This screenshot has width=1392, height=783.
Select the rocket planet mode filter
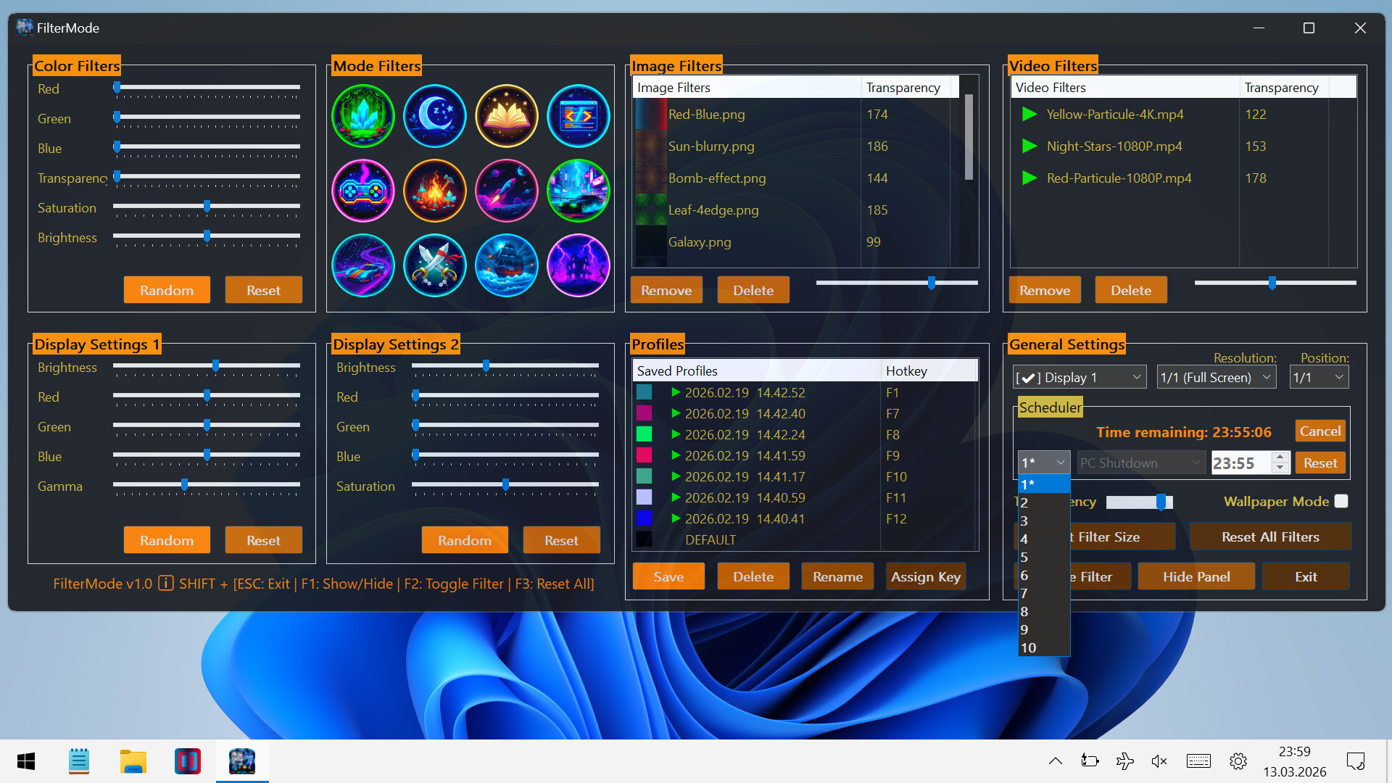coord(506,191)
